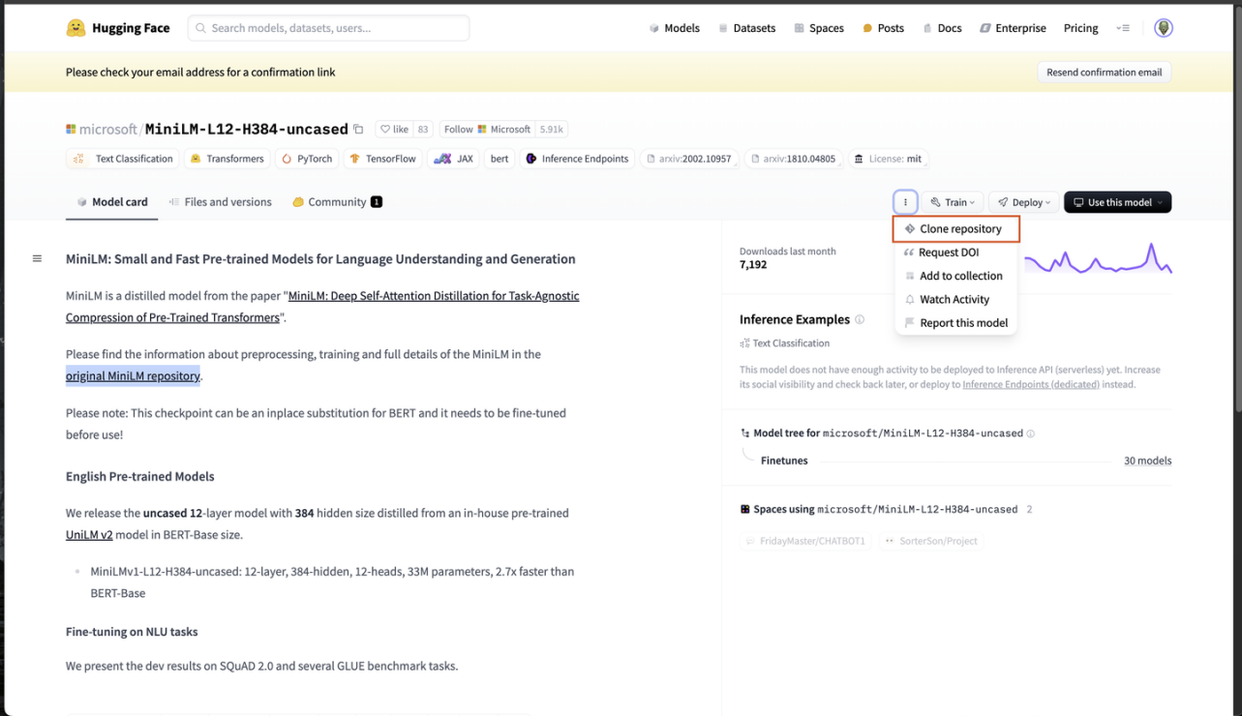Click the info icon beside Model tree
1242x716 pixels.
(x=1030, y=433)
